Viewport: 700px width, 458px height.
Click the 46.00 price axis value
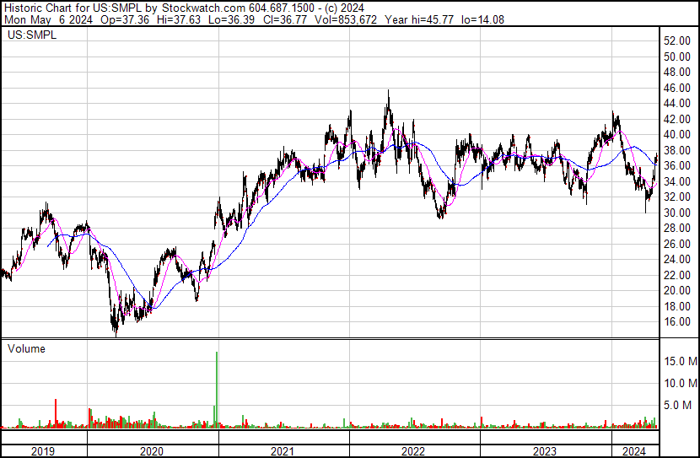click(x=677, y=88)
